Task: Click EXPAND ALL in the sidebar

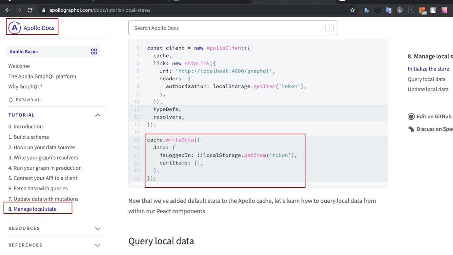Action: tap(25, 100)
